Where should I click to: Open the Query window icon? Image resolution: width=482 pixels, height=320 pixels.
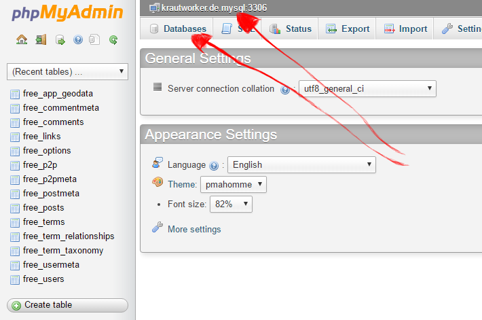60,40
